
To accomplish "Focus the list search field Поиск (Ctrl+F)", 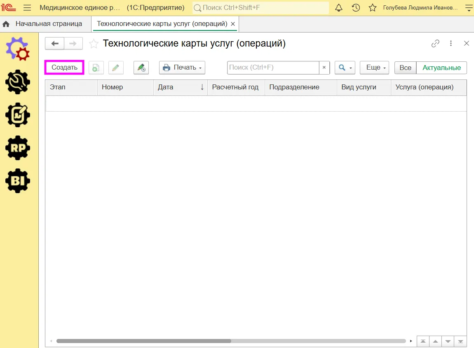I will (273, 68).
